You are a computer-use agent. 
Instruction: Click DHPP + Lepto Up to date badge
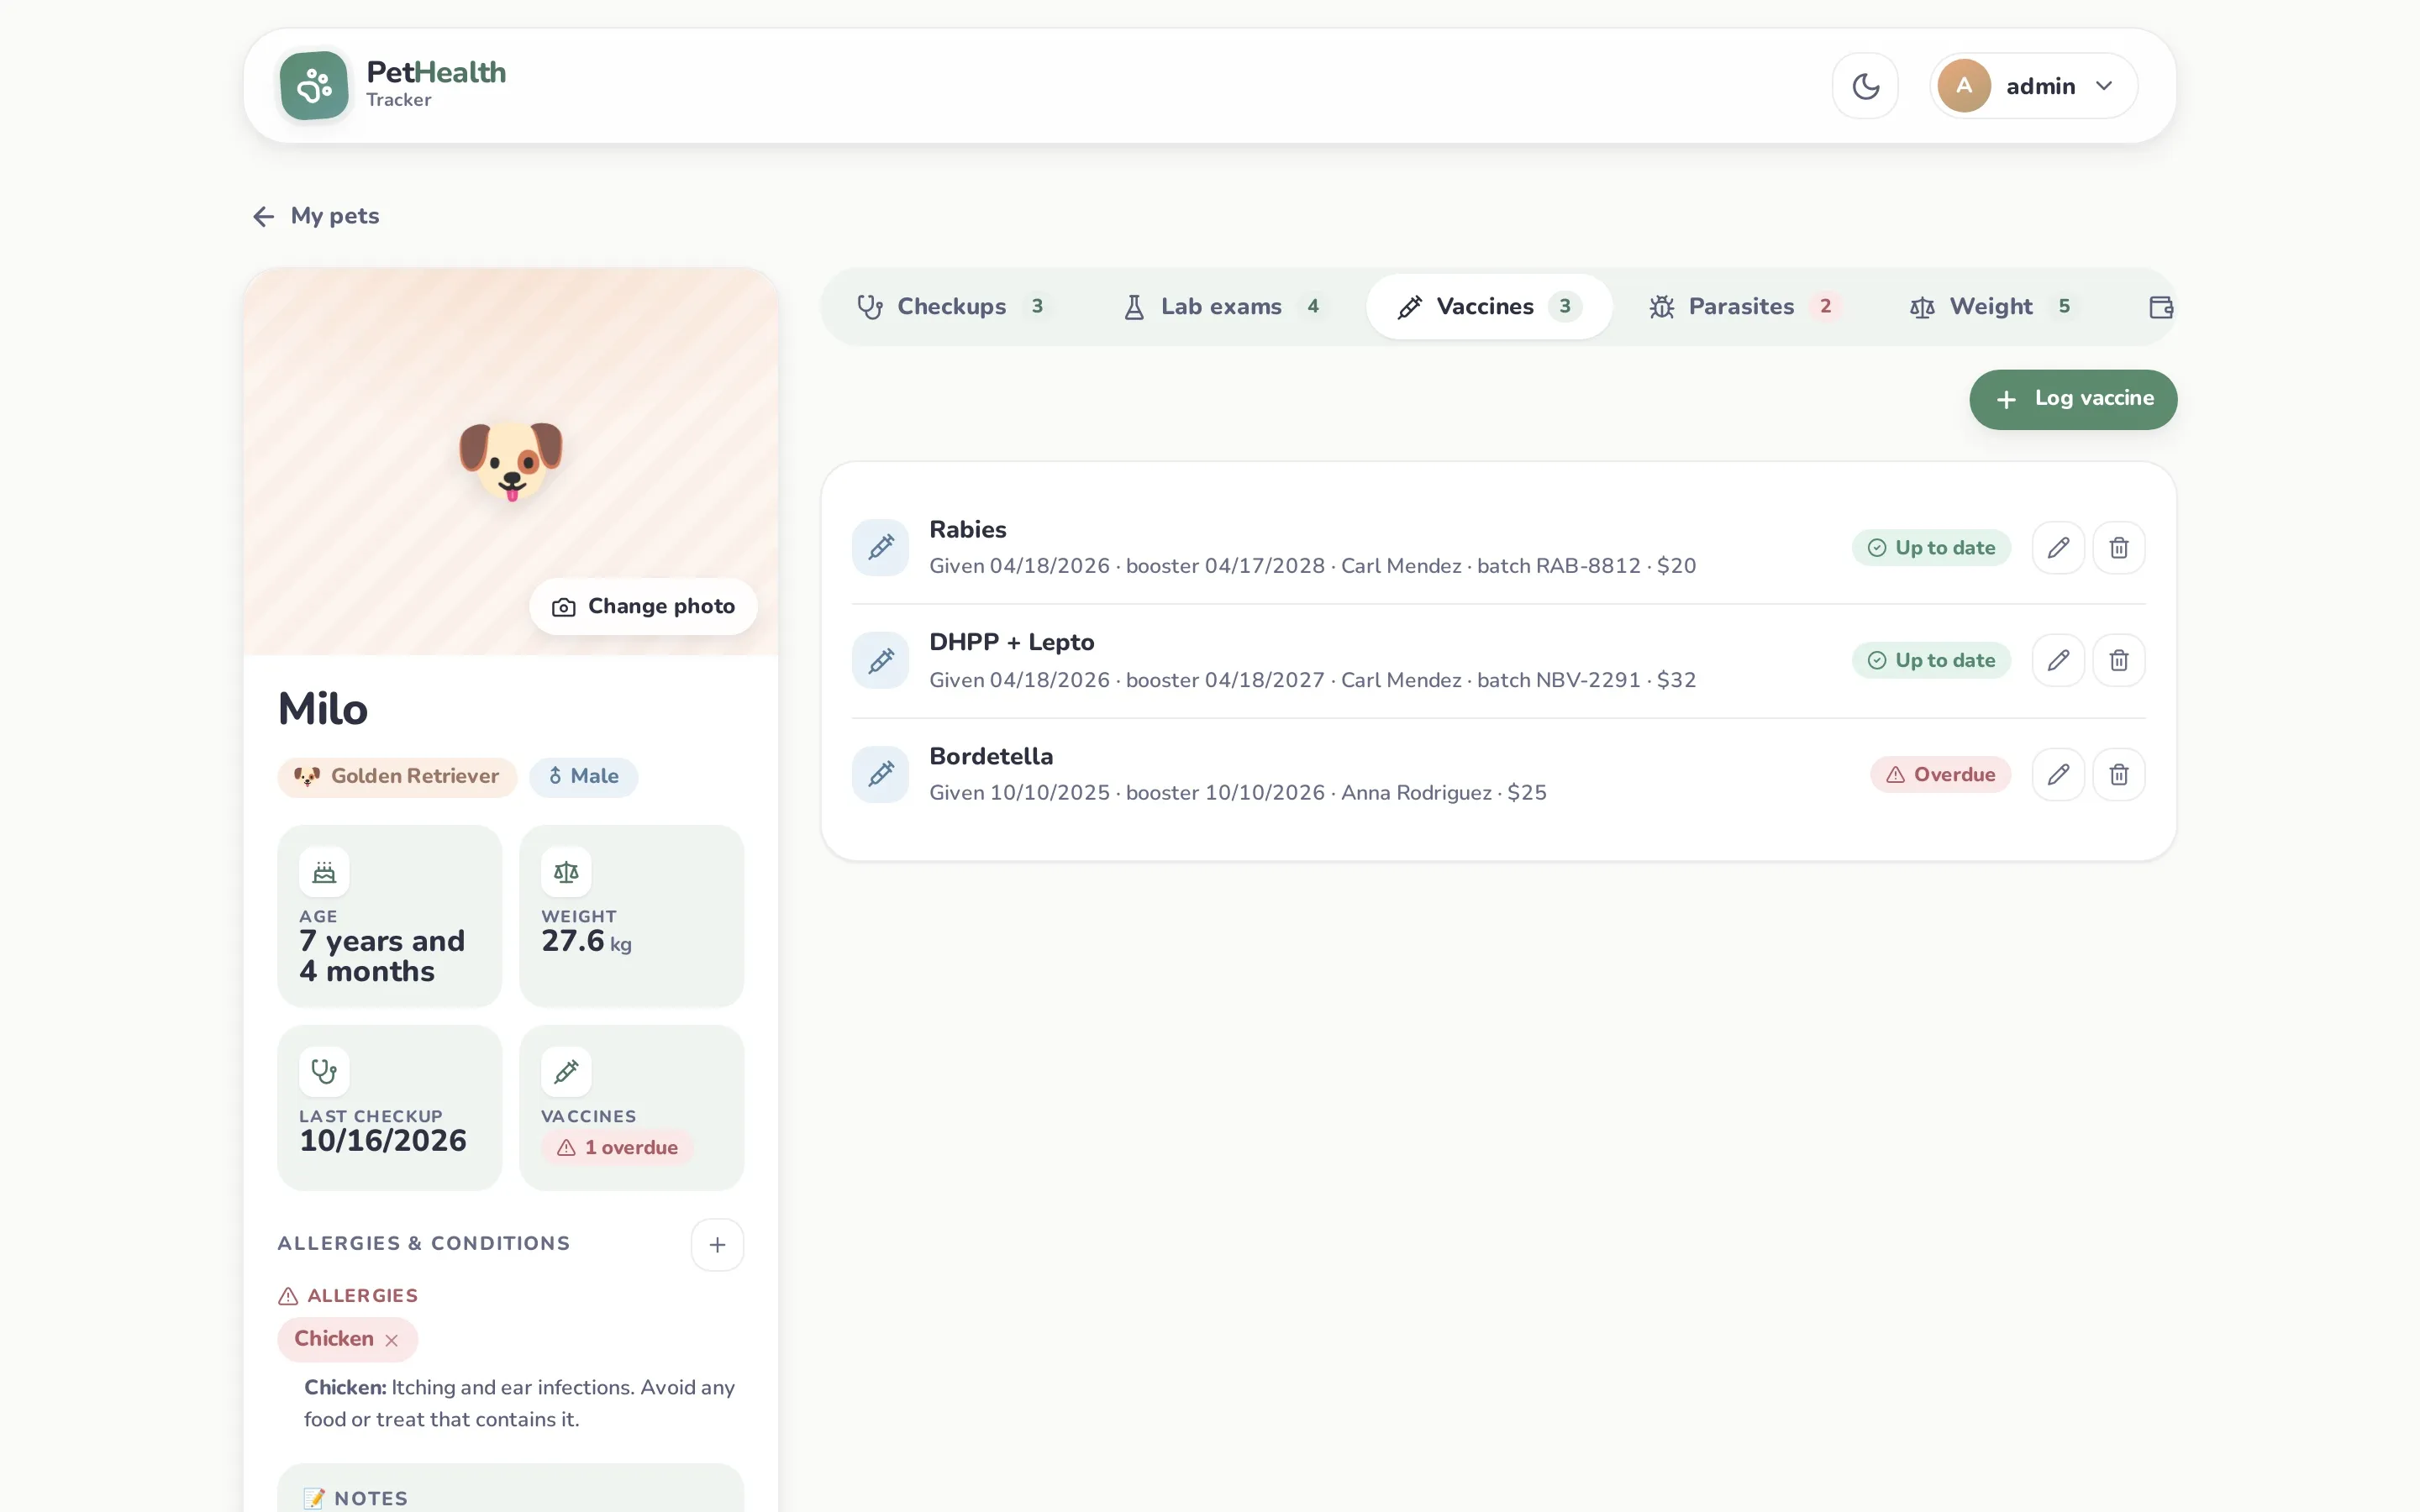[1931, 660]
